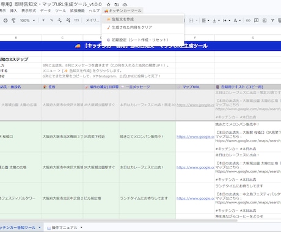Open the ツール menu
Screen dimensions: 281x232
tap(60, 10)
